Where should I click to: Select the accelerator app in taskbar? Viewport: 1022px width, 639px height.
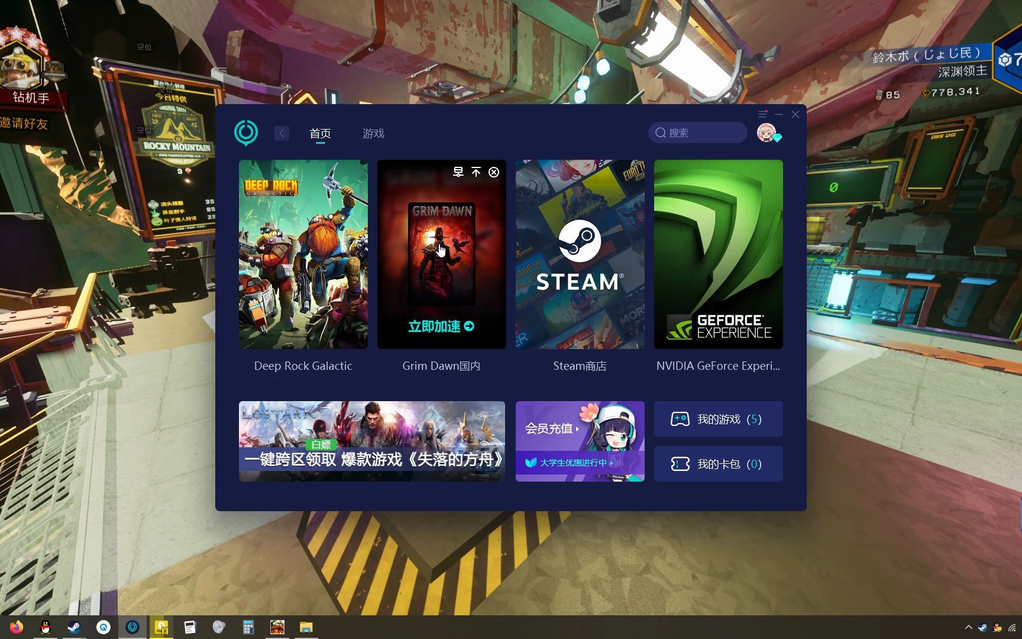(132, 627)
